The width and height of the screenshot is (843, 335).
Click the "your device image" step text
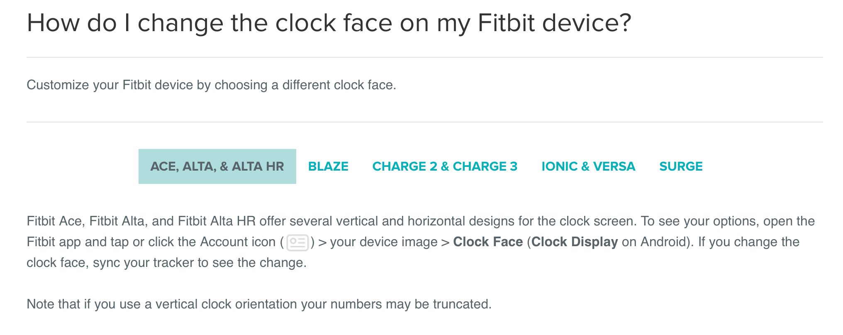pos(384,242)
